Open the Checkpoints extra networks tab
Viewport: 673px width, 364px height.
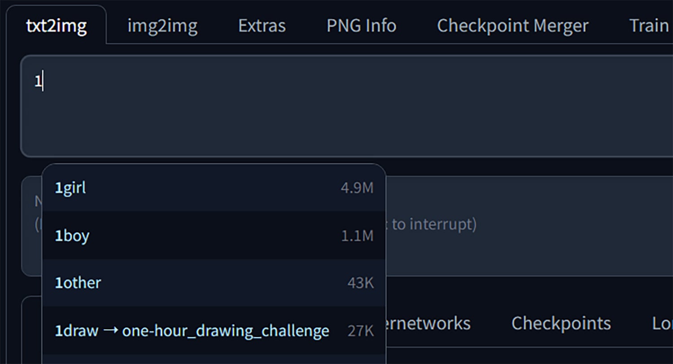[x=561, y=323]
